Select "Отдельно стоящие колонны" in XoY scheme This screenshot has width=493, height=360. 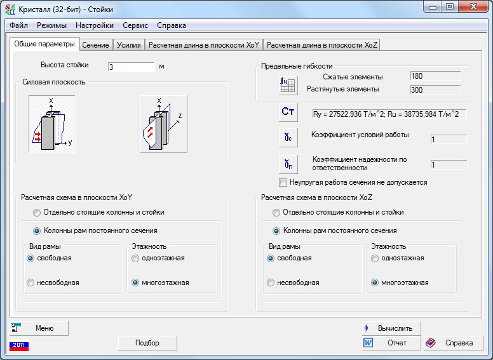click(37, 212)
